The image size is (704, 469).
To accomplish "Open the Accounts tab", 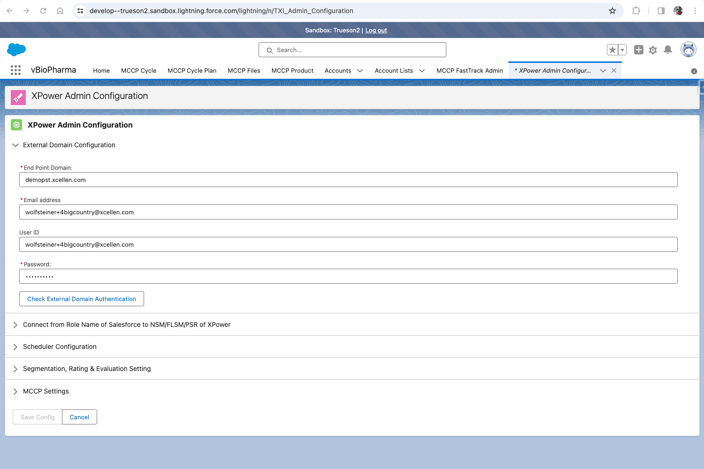I will click(x=338, y=71).
